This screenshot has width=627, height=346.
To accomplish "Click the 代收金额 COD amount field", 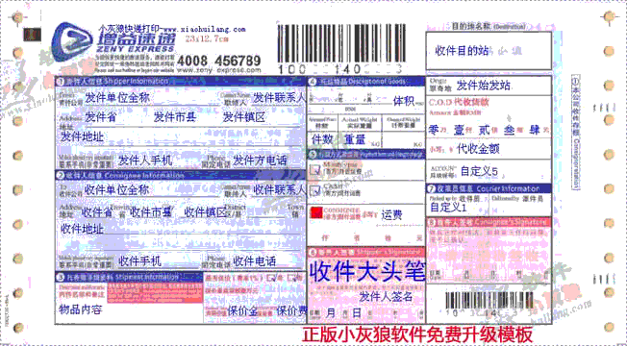I will point(478,149).
